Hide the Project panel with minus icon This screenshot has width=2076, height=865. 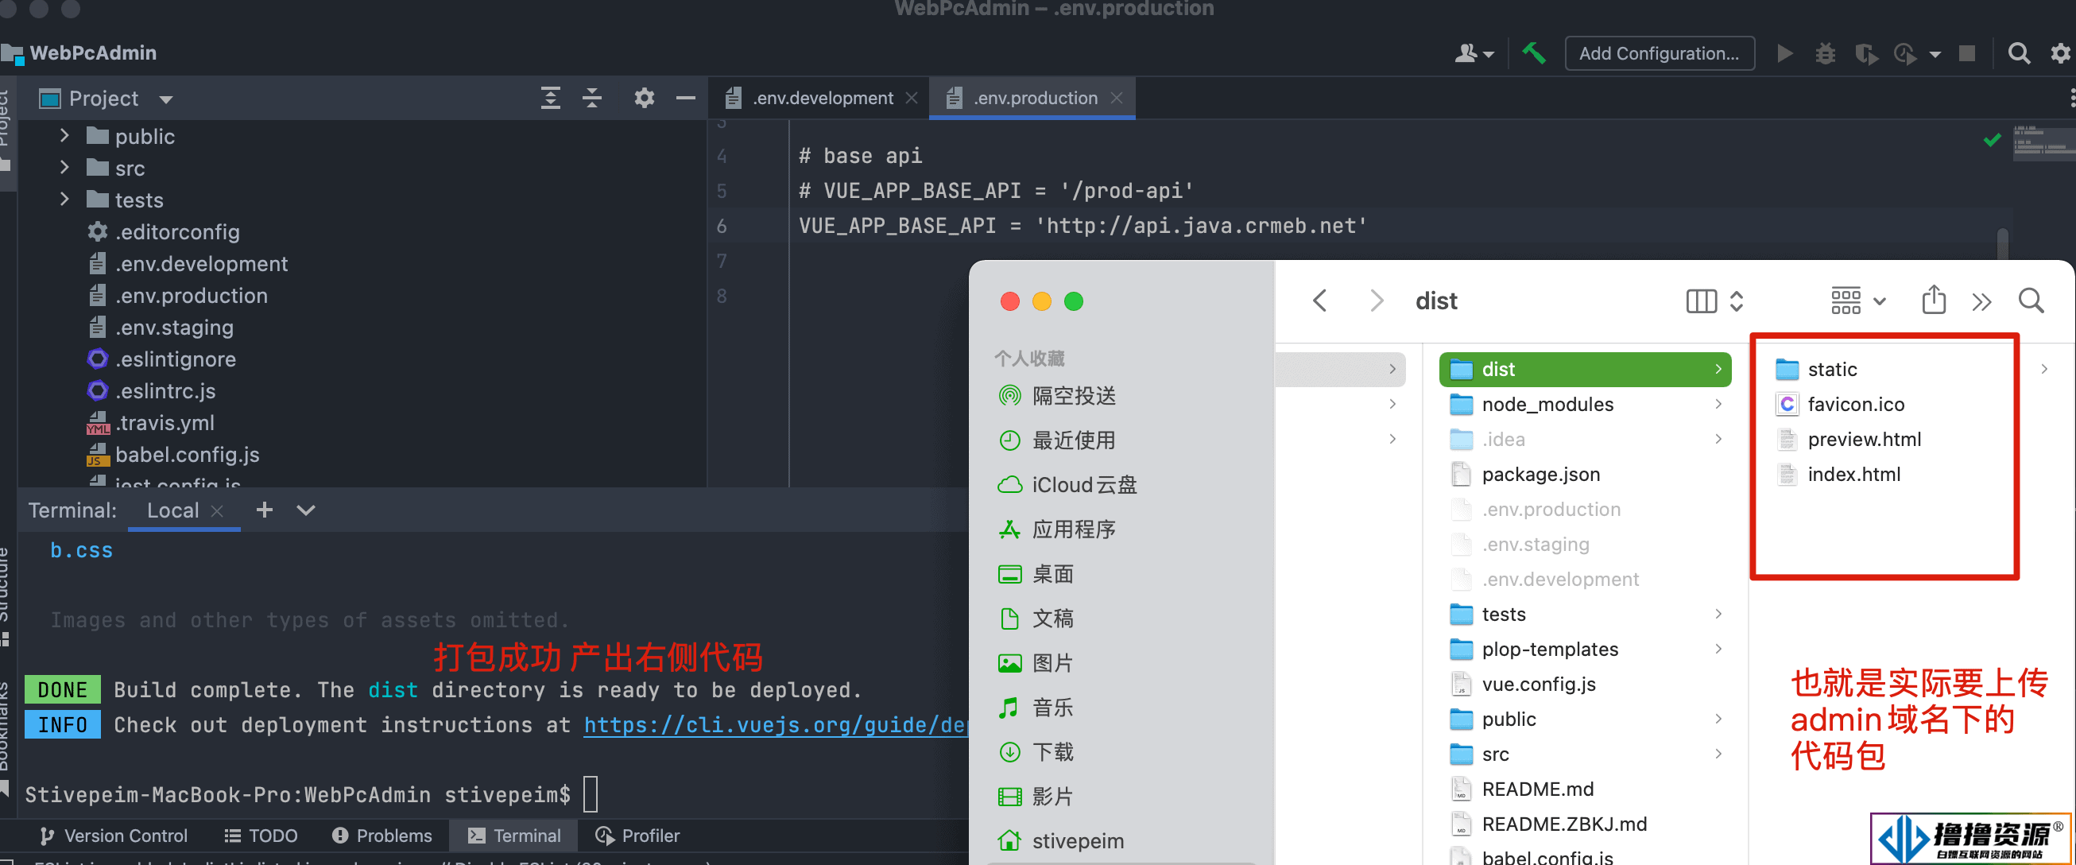click(686, 99)
